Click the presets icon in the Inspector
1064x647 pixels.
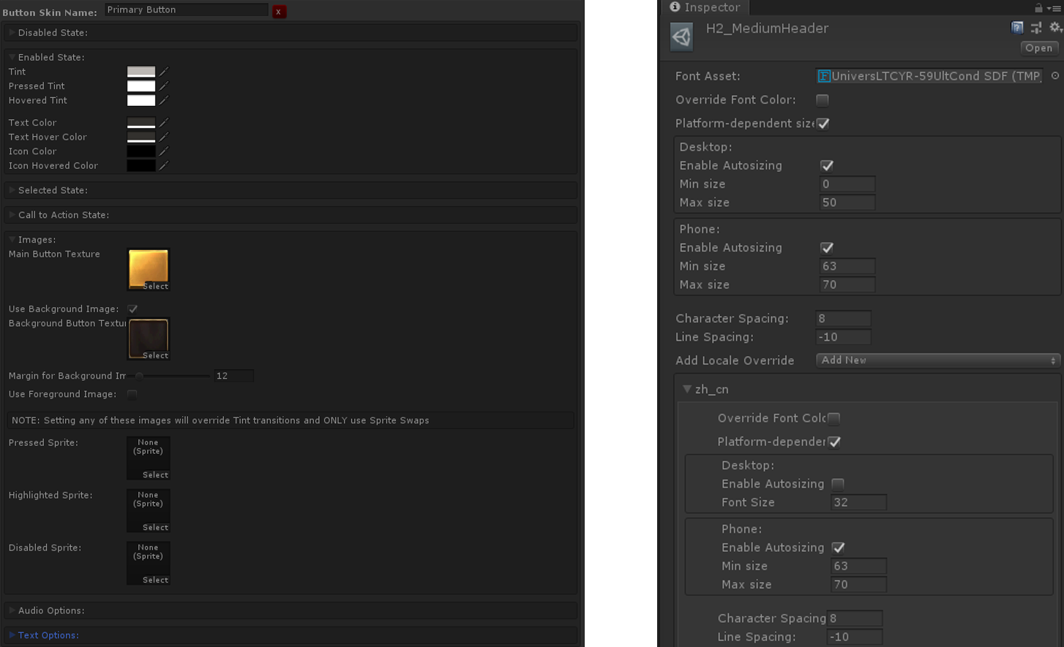[1036, 28]
